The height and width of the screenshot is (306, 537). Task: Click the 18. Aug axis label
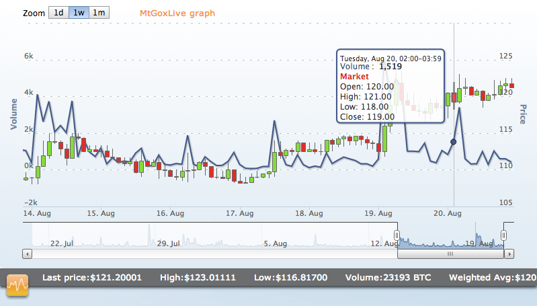(309, 213)
